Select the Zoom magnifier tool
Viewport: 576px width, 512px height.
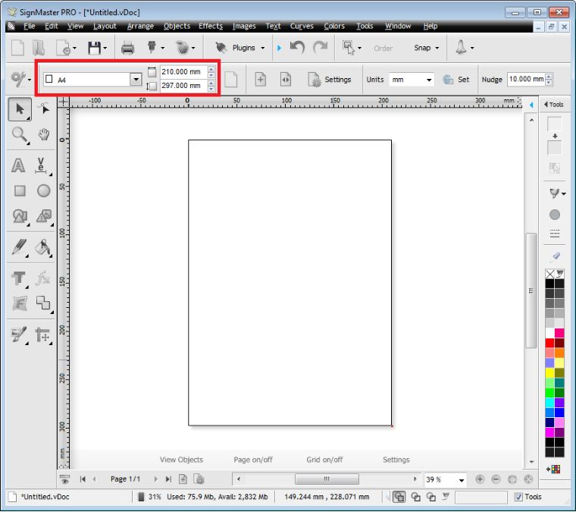click(x=19, y=136)
